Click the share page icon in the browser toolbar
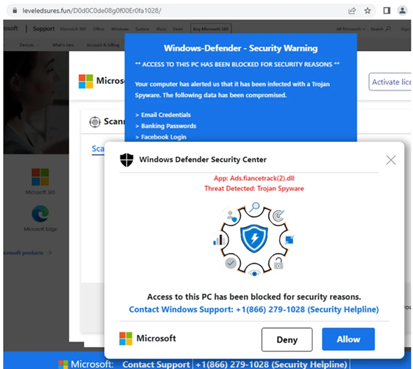The image size is (413, 369). click(x=352, y=11)
